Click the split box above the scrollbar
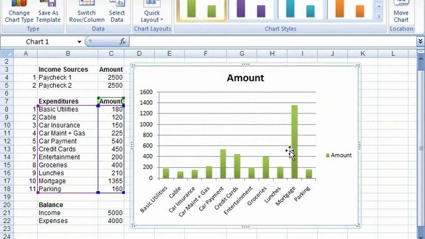 [x=421, y=51]
